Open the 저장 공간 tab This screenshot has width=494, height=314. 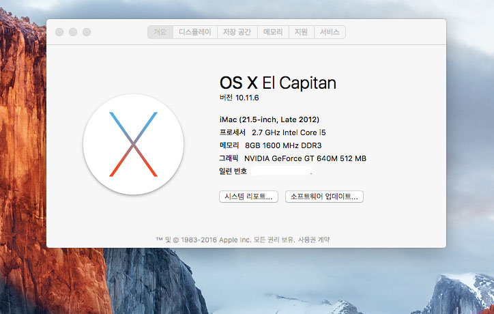237,32
